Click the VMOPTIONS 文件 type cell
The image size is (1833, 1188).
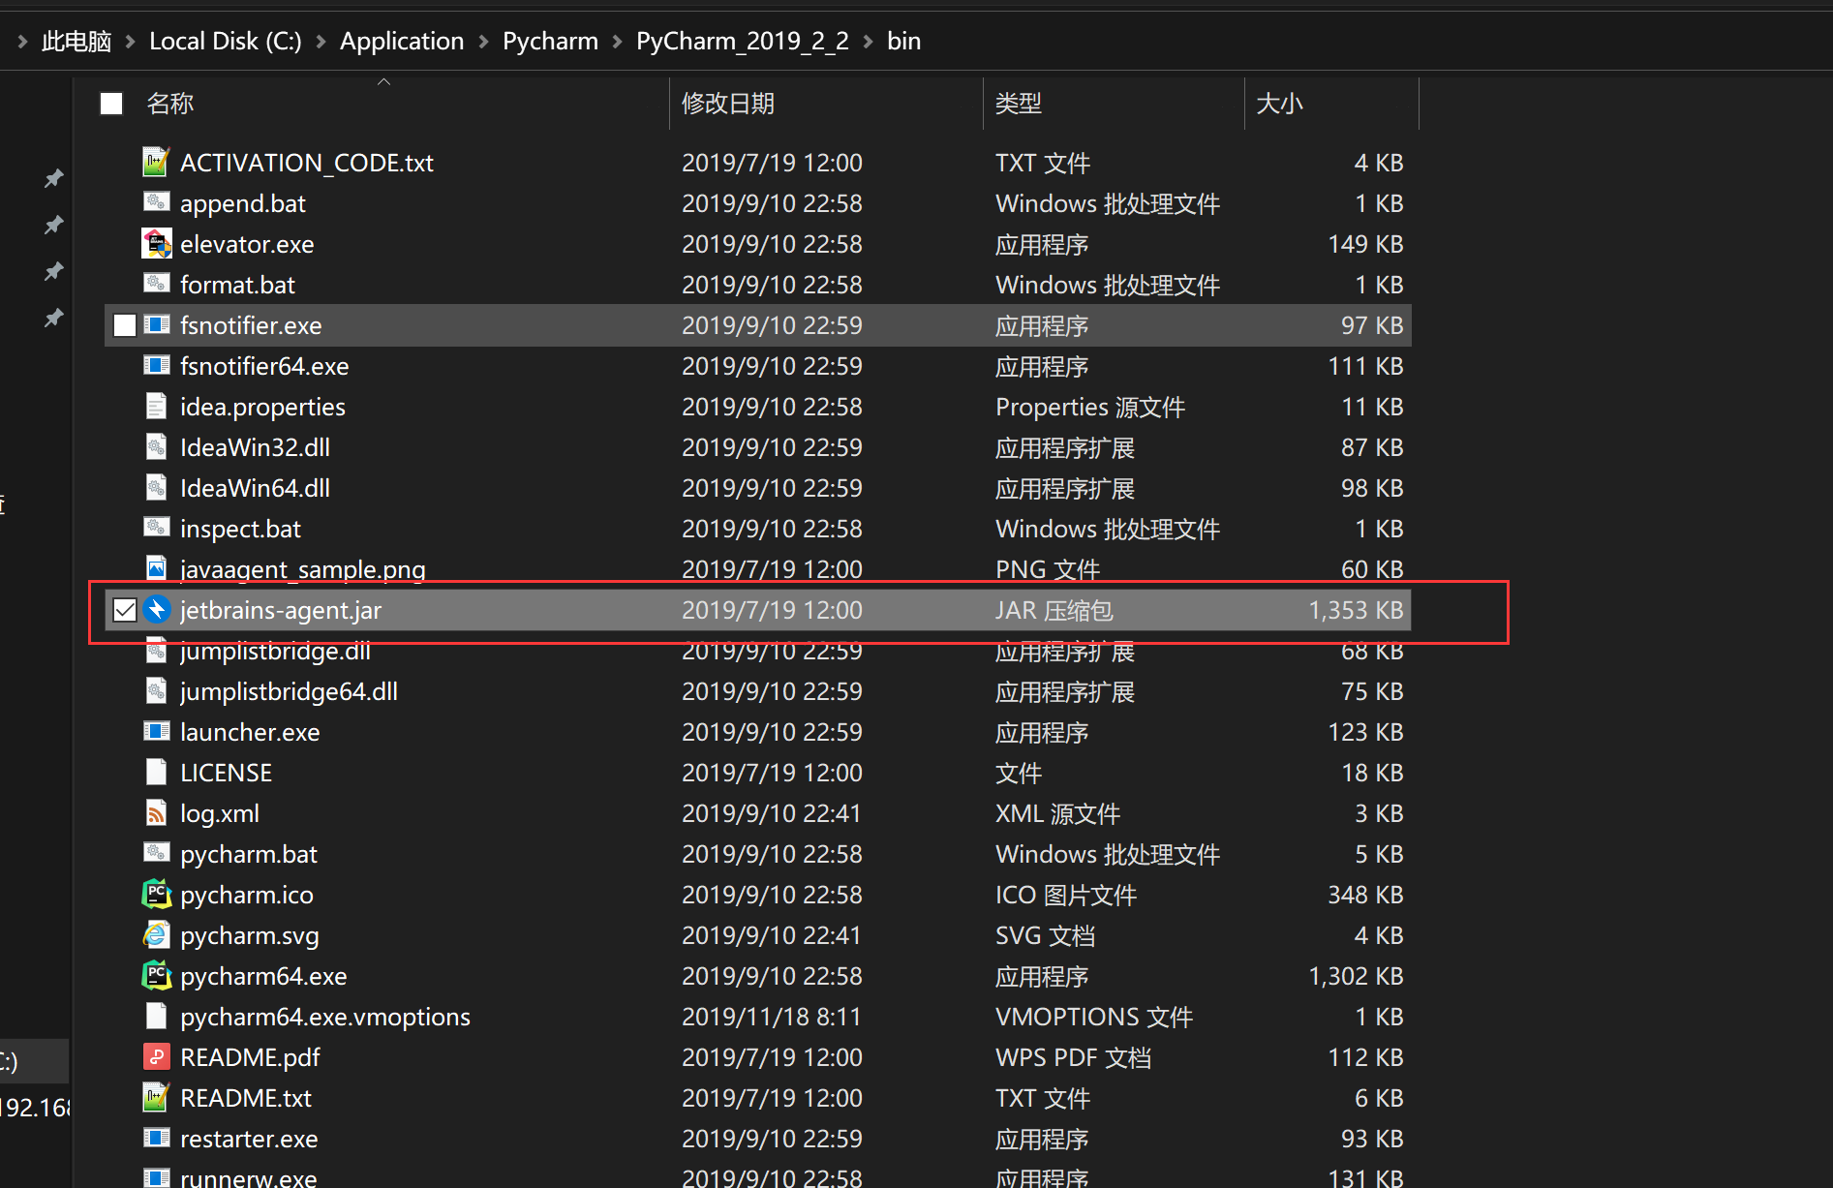(x=1094, y=1017)
